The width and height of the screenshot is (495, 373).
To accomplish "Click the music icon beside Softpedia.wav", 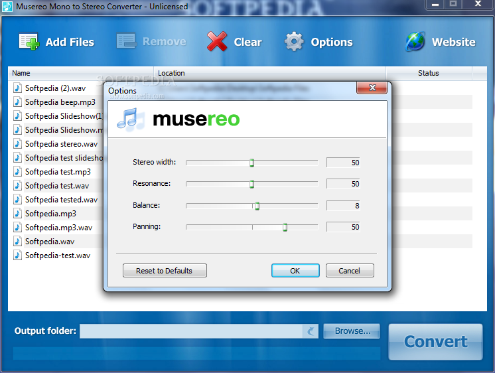I will coord(18,242).
